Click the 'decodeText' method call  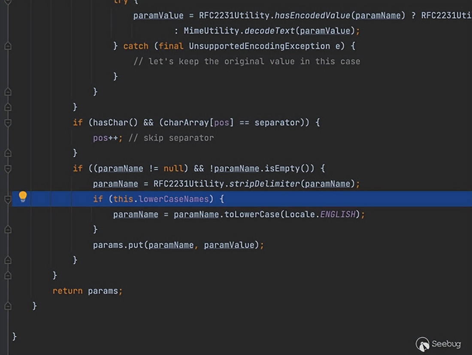click(x=269, y=31)
